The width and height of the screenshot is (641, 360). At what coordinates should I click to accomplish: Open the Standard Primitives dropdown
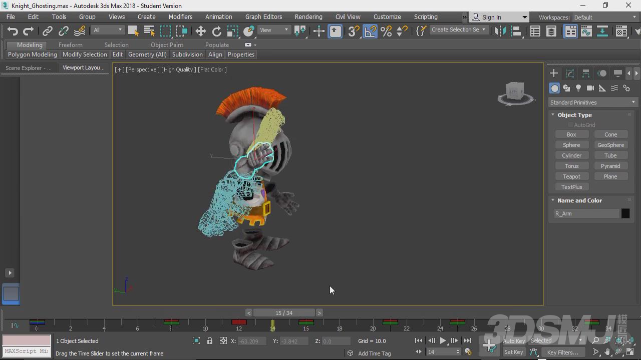592,102
